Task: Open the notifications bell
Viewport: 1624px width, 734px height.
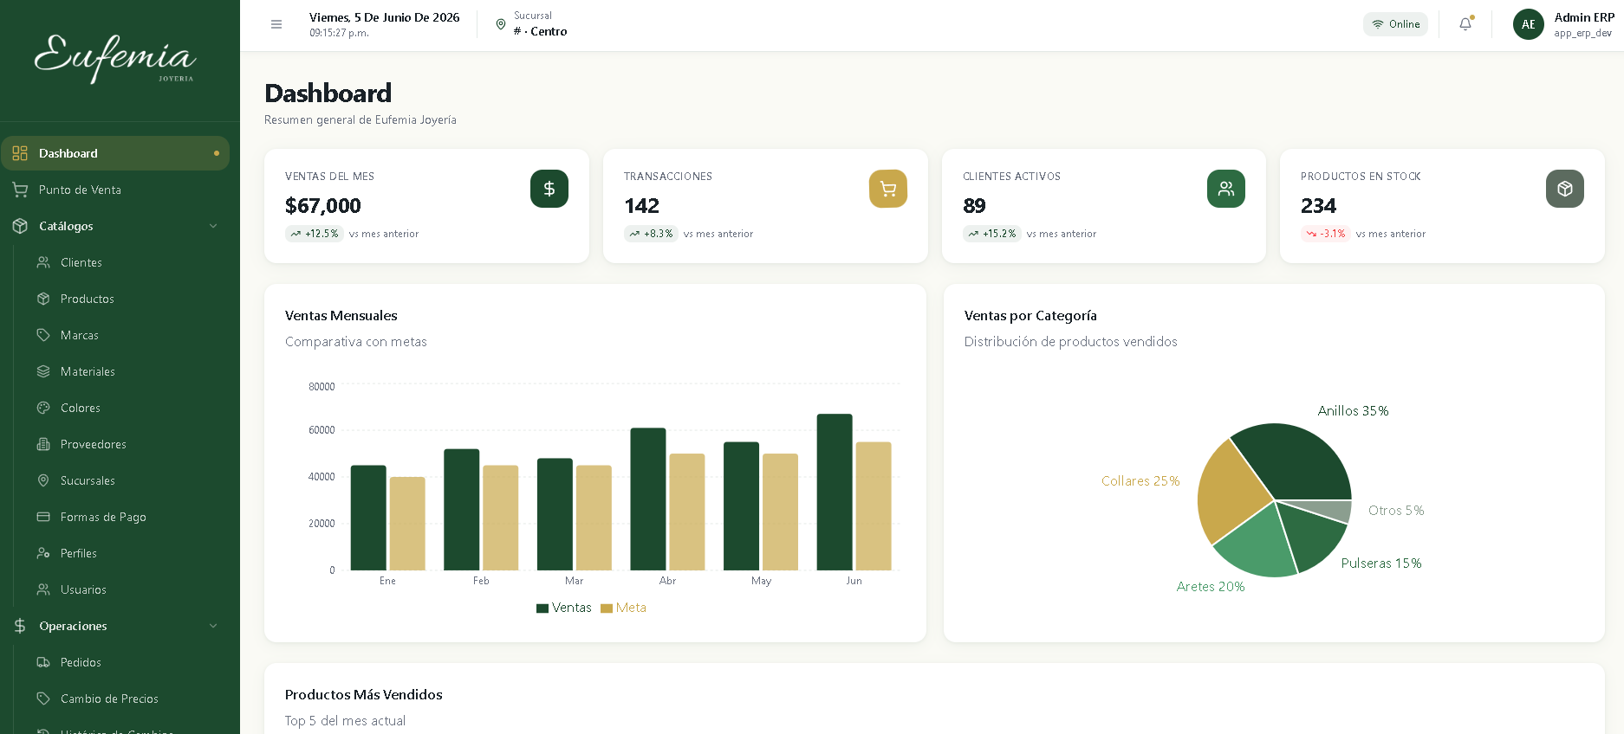Action: tap(1465, 24)
